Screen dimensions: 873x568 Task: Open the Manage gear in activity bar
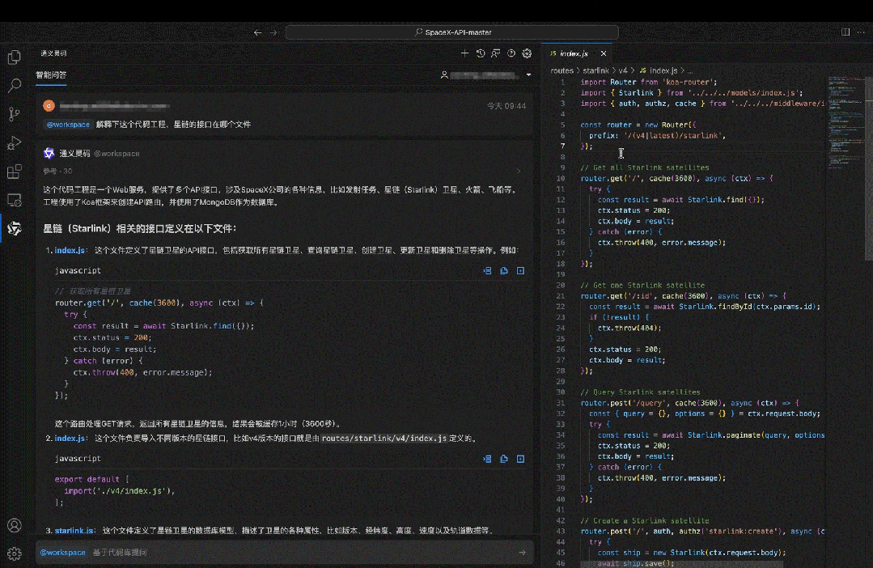coord(15,553)
